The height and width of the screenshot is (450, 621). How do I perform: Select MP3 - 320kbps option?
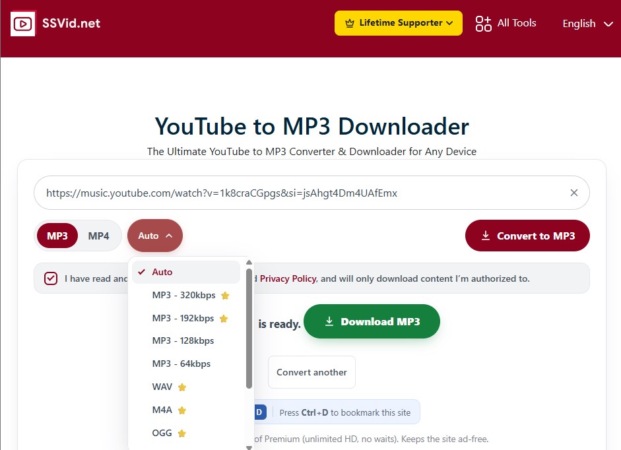pos(186,295)
